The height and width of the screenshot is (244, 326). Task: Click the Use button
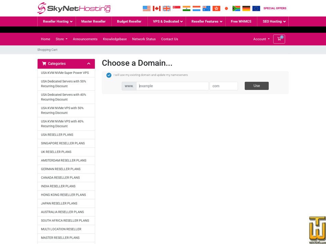pos(256,86)
